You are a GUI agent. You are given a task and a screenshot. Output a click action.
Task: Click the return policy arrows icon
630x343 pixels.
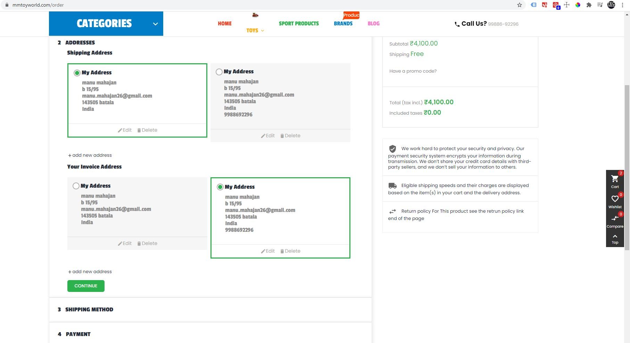[x=392, y=211]
